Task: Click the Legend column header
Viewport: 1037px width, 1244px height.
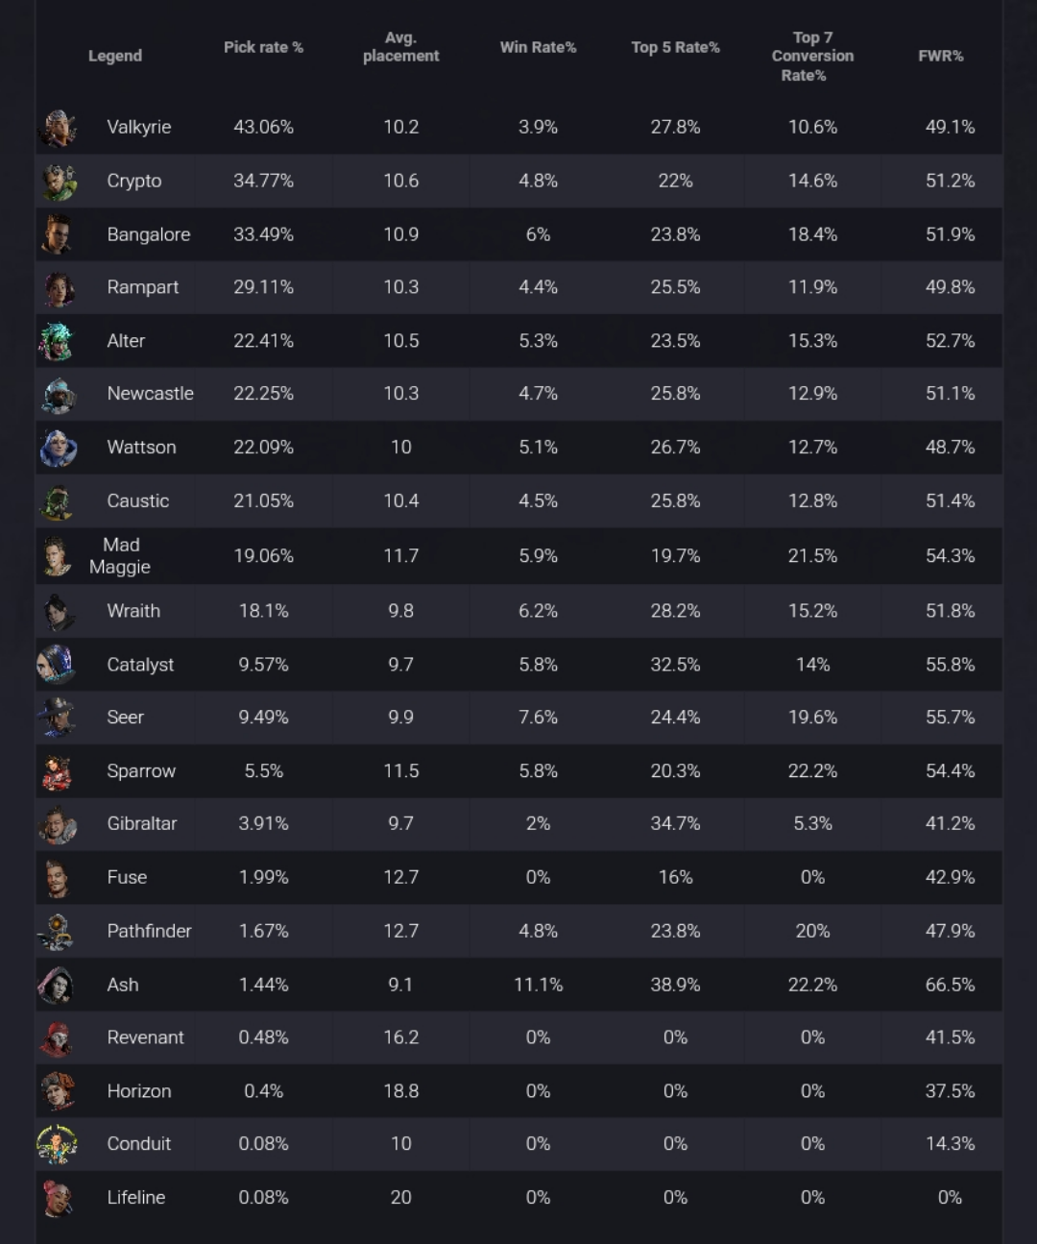Action: pos(115,56)
